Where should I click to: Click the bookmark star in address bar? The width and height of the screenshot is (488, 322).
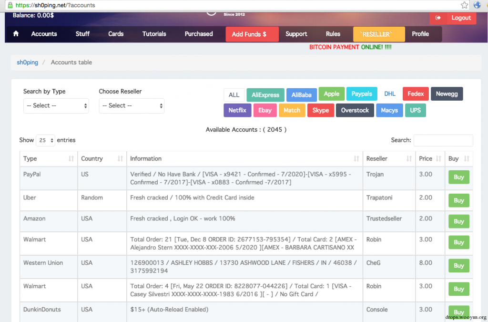pyautogui.click(x=465, y=5)
